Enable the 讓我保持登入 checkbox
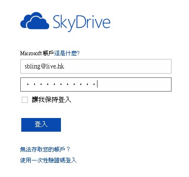This screenshot has width=189, height=177. pos(25,100)
